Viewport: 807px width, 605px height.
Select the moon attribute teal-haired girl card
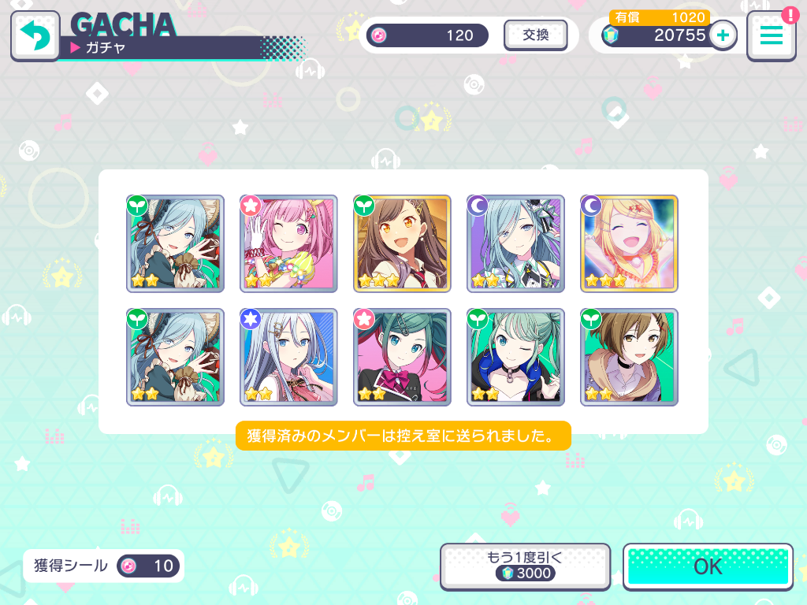[x=515, y=243]
